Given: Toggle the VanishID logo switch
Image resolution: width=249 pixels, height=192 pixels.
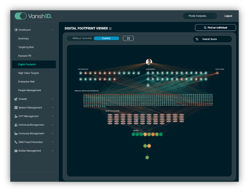Looking at the screenshot, I should click(x=21, y=16).
